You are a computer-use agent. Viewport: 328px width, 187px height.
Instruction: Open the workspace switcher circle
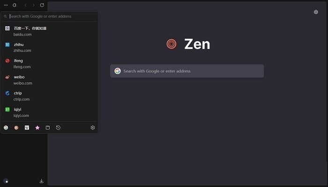(6, 181)
